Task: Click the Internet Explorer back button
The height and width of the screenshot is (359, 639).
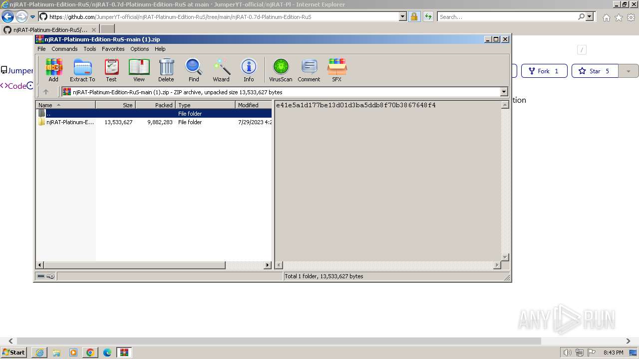Action: [8, 16]
